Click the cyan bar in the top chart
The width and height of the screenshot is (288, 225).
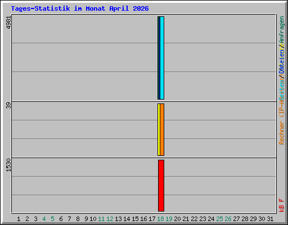tap(162, 58)
